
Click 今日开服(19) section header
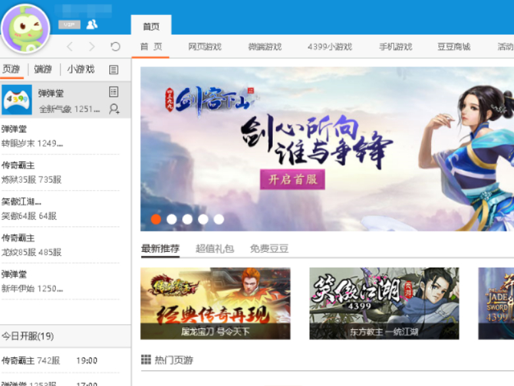coord(65,336)
